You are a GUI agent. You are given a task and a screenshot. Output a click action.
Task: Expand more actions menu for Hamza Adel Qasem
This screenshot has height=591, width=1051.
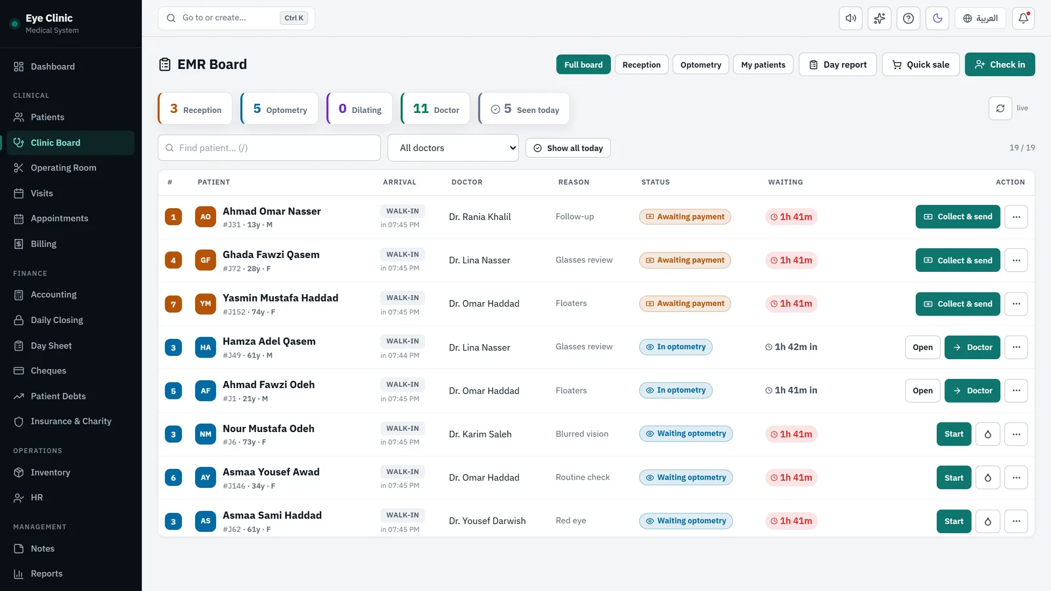(x=1016, y=347)
